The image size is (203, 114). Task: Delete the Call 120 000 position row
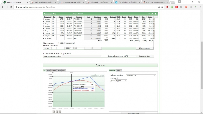click(154, 31)
